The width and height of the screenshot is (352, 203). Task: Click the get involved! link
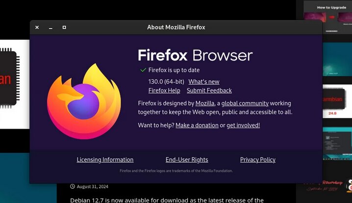(x=243, y=125)
